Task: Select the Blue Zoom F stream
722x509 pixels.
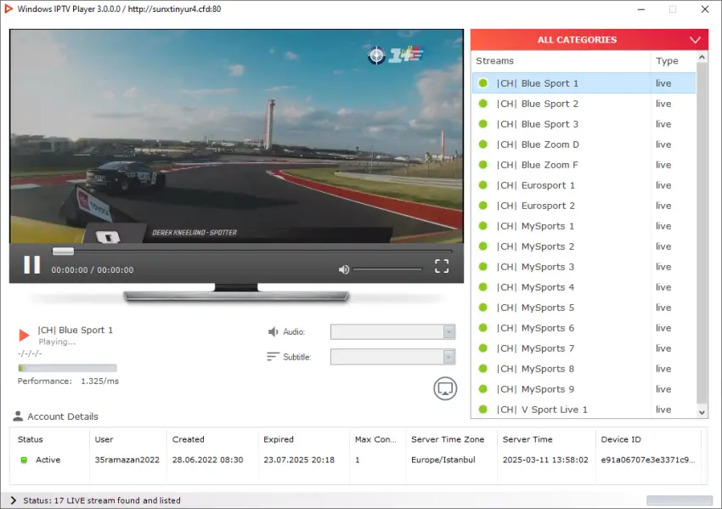Action: (584, 165)
